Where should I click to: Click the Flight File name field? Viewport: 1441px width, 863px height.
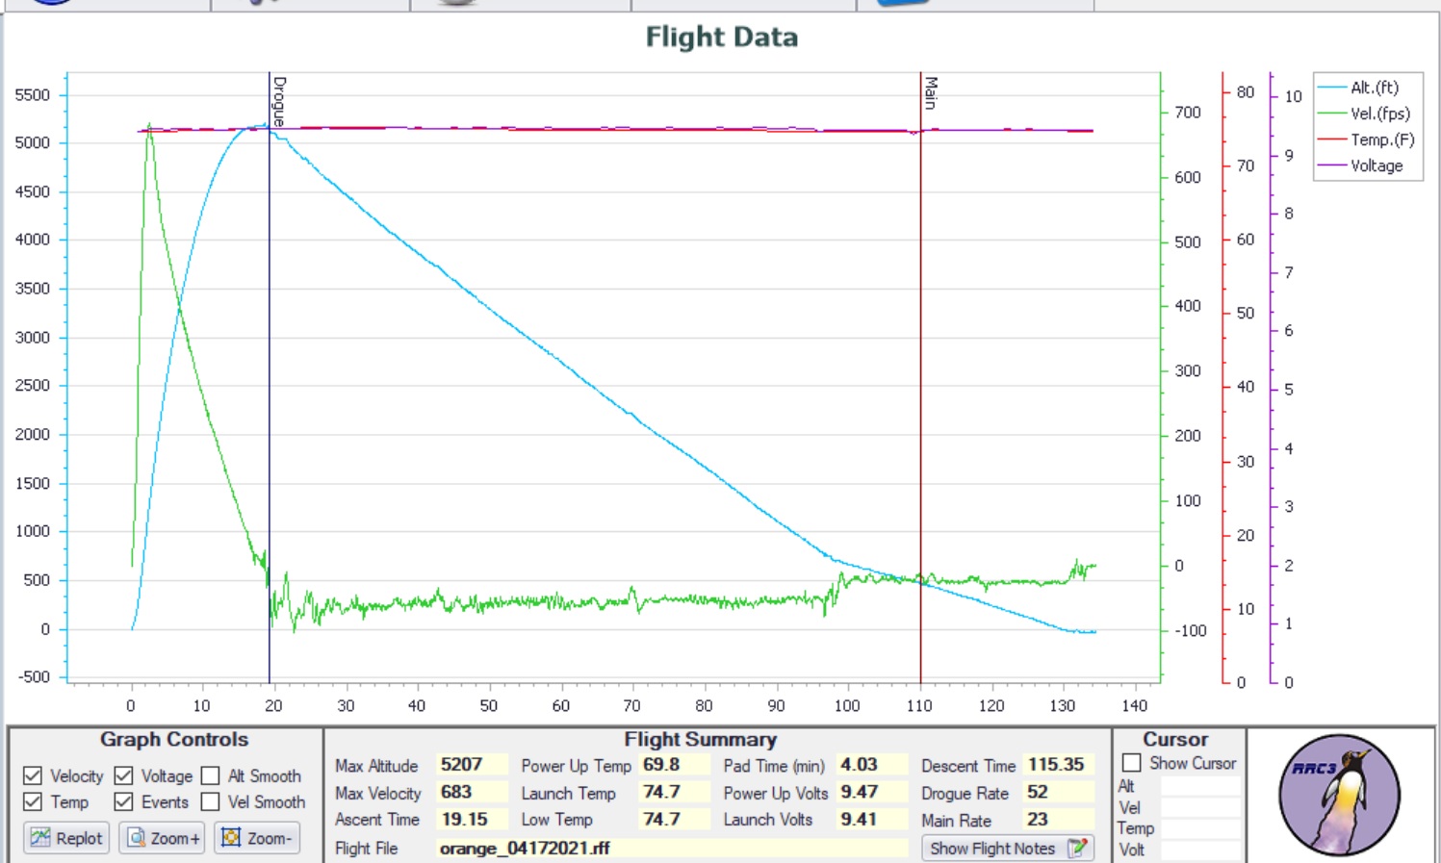pos(671,849)
